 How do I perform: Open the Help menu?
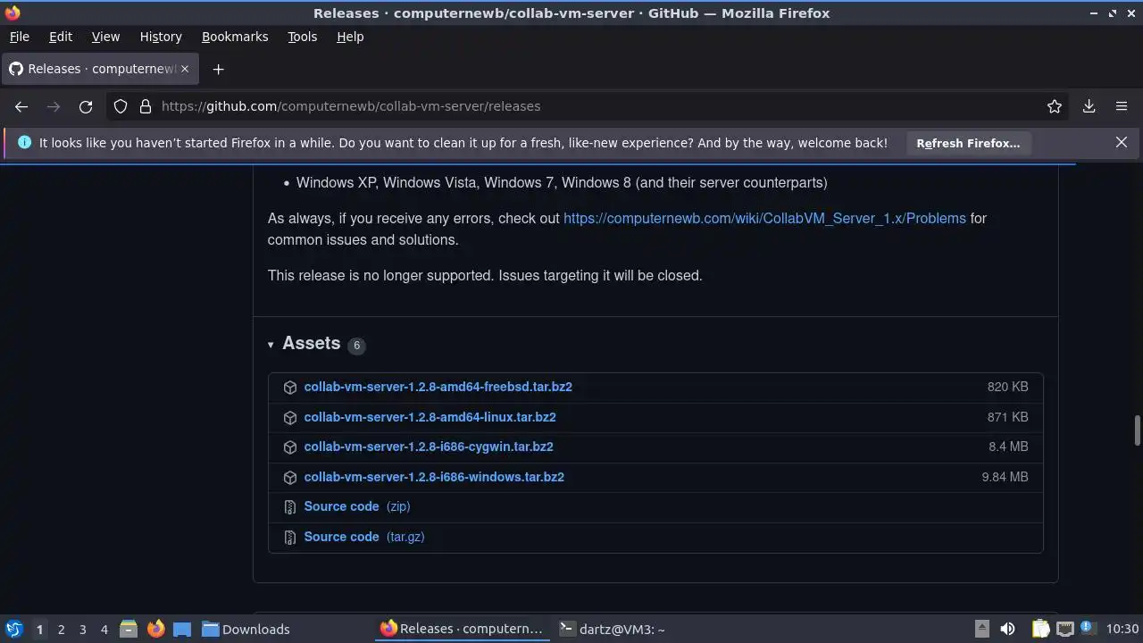click(350, 37)
